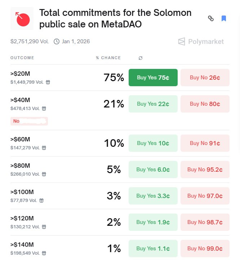
Task: Open the Solomon market thumbnail image
Action: 22,18
